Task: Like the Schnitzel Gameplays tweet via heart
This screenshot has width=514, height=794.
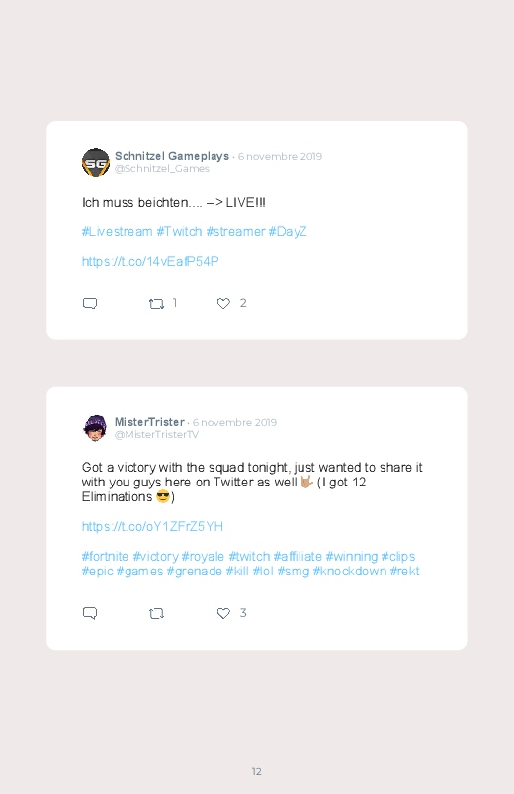Action: [223, 303]
